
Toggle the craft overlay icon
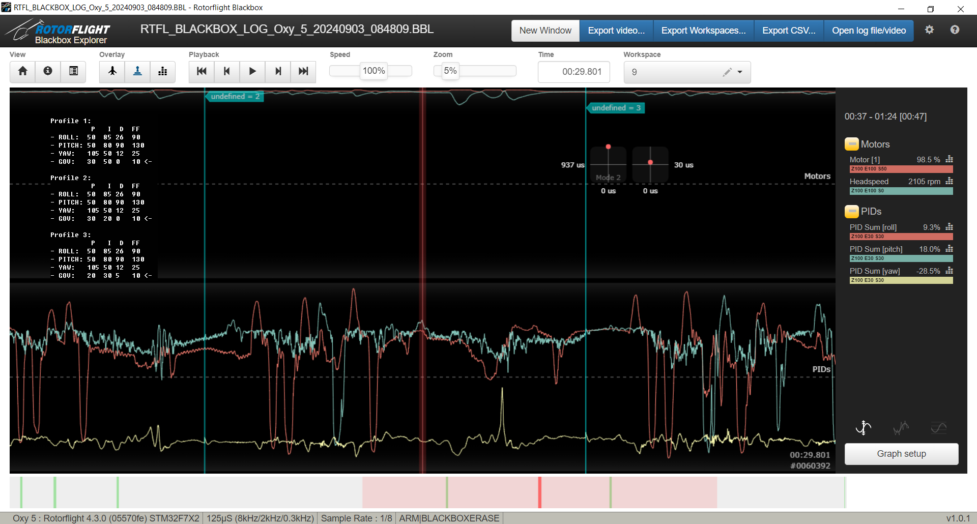pyautogui.click(x=112, y=71)
